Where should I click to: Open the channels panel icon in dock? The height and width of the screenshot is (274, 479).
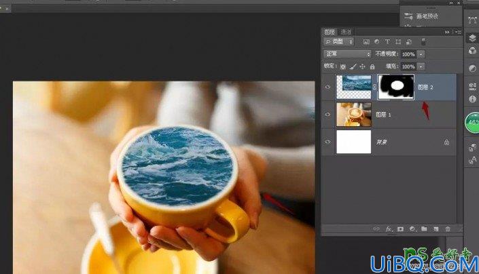tap(472, 50)
